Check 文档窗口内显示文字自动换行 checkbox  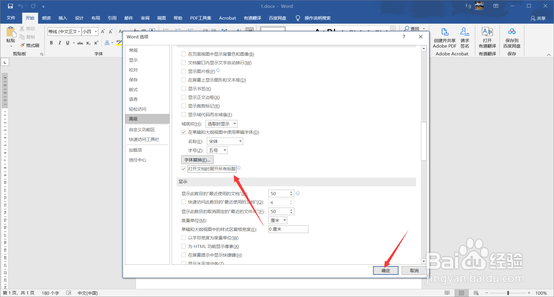pyautogui.click(x=184, y=63)
